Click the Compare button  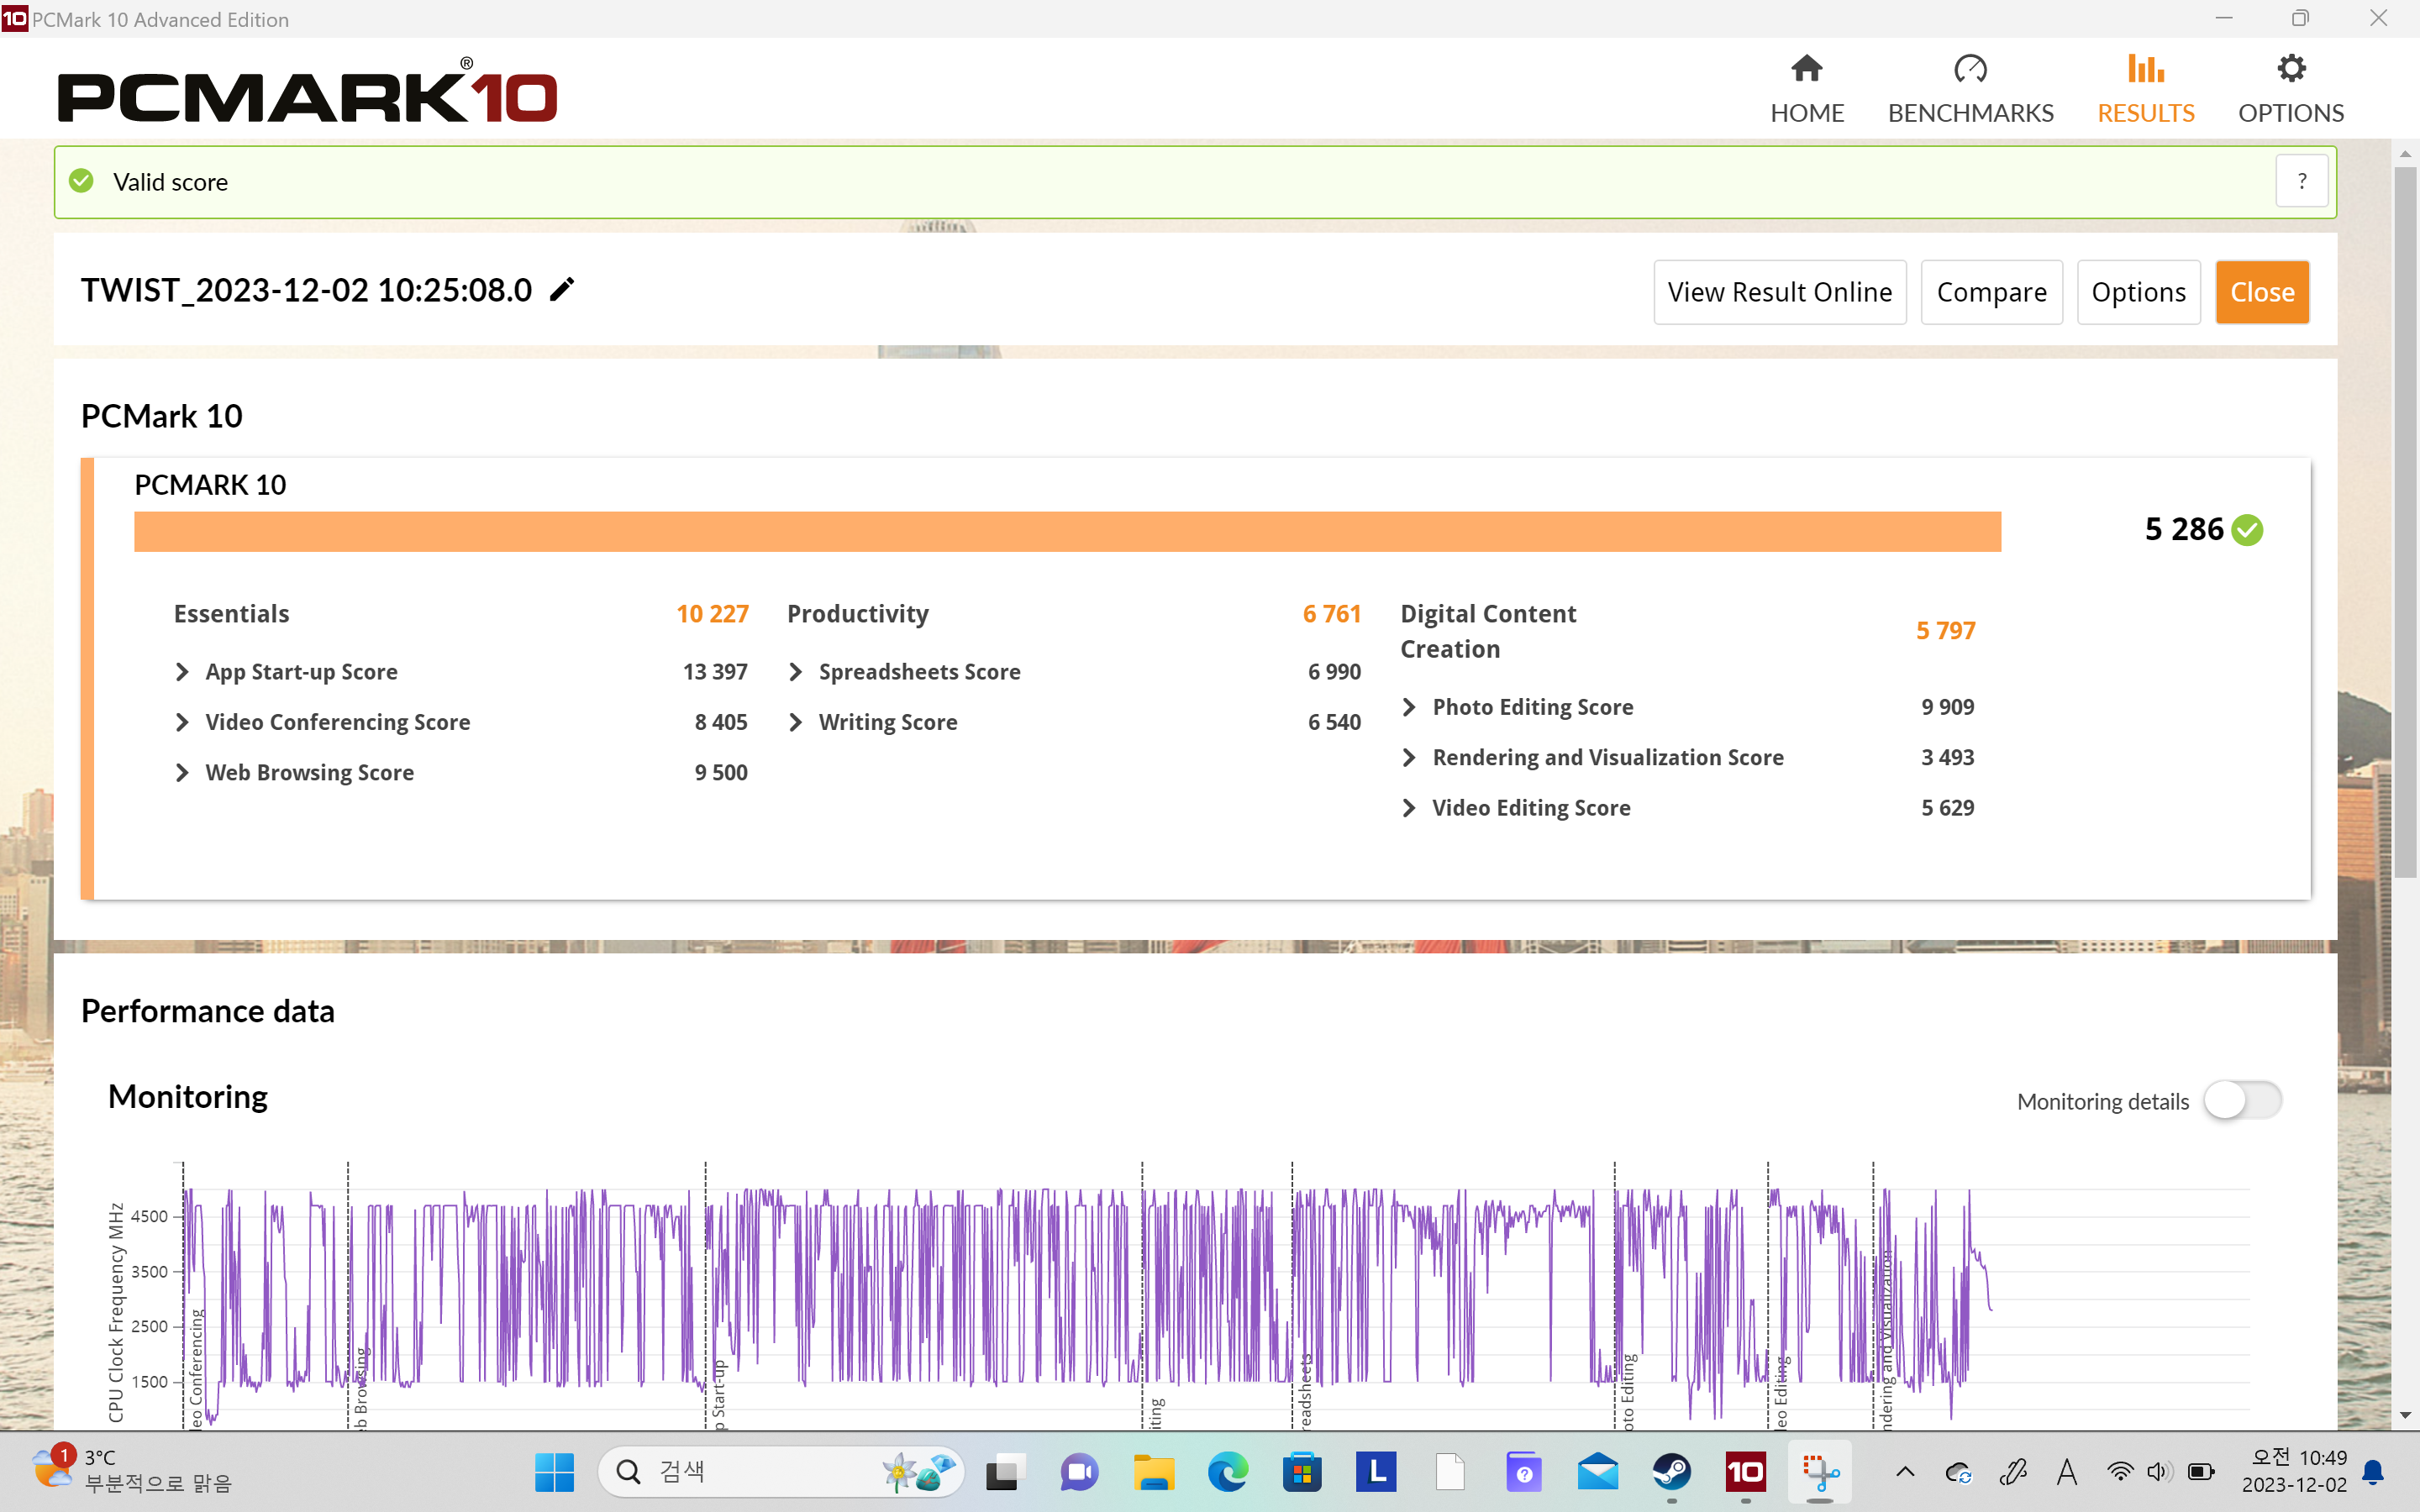click(1991, 292)
